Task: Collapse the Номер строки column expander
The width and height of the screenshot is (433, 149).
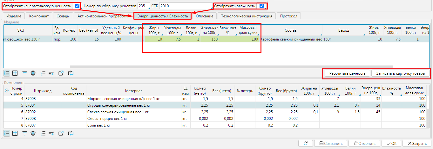Action: (7, 90)
